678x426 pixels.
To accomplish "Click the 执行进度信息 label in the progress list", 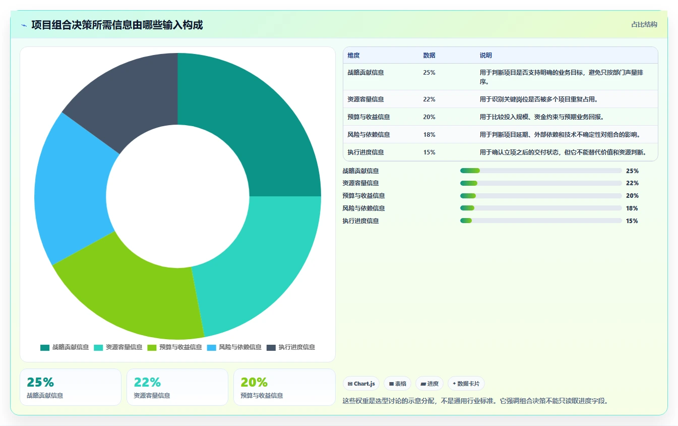I will point(361,221).
